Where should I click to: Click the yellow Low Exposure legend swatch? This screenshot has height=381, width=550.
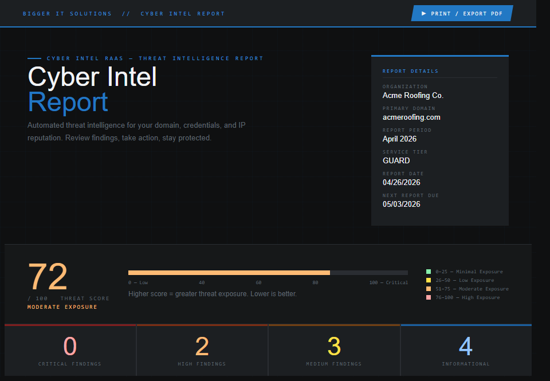(429, 280)
